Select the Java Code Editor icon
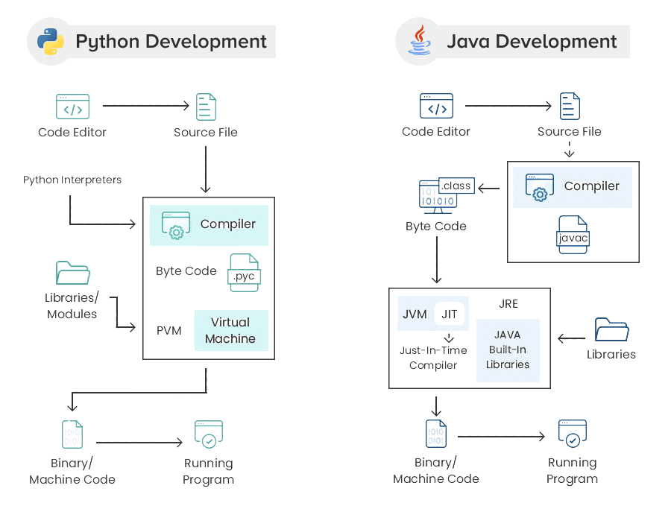The width and height of the screenshot is (671, 506). [x=436, y=106]
